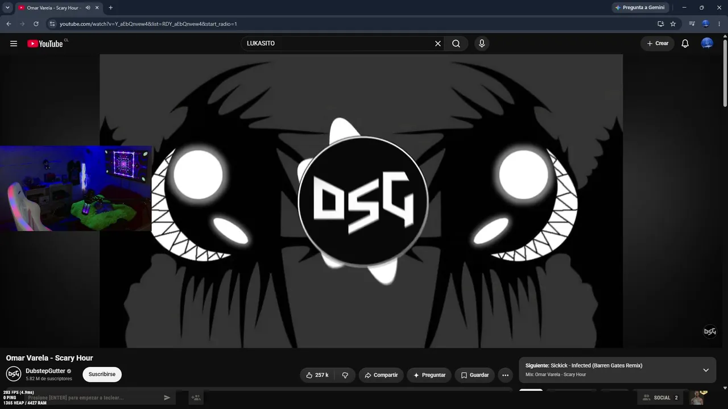Select the video title Omar Varela - Scary Hour
Screen dimensions: 728x409
(49, 358)
